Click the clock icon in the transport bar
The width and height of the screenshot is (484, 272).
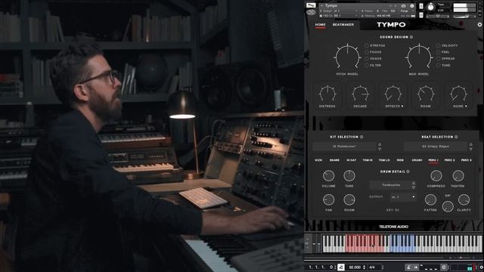(x=444, y=267)
